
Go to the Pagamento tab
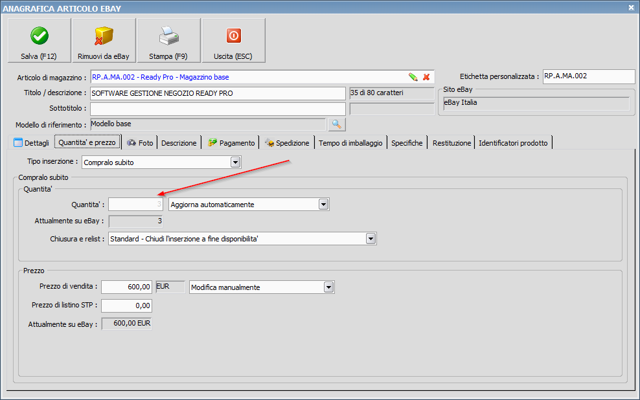pos(231,142)
